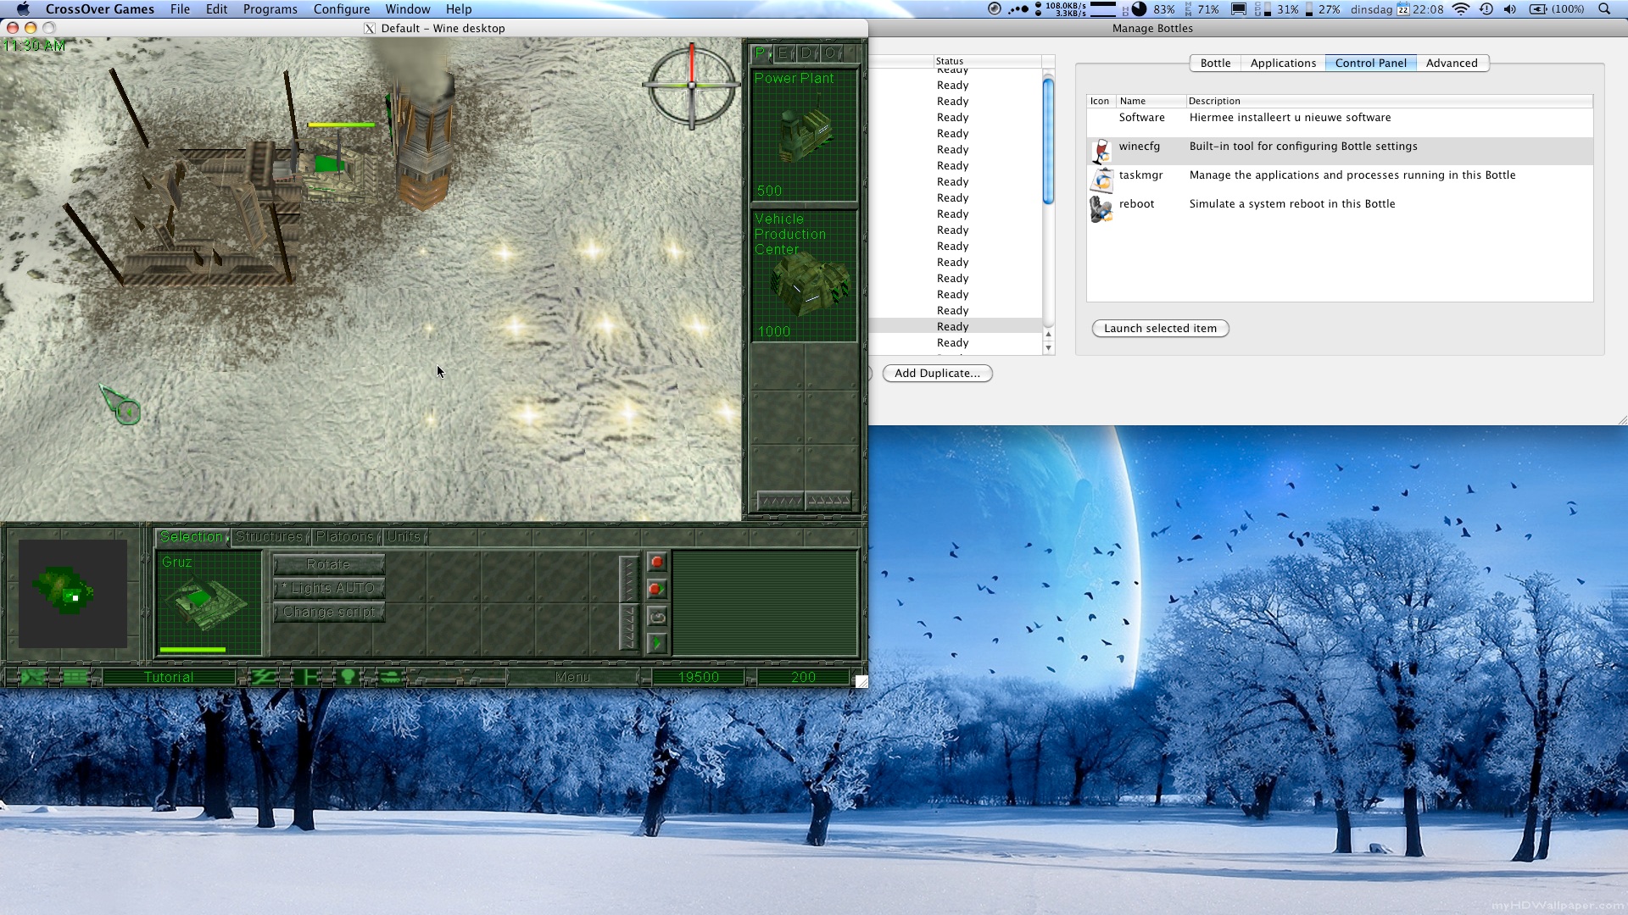Open the Apple menu

click(x=23, y=9)
